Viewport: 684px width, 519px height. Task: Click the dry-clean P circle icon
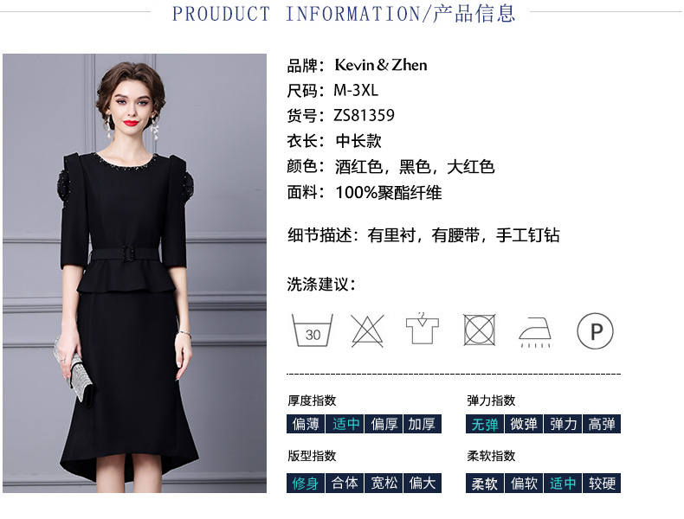pos(595,330)
